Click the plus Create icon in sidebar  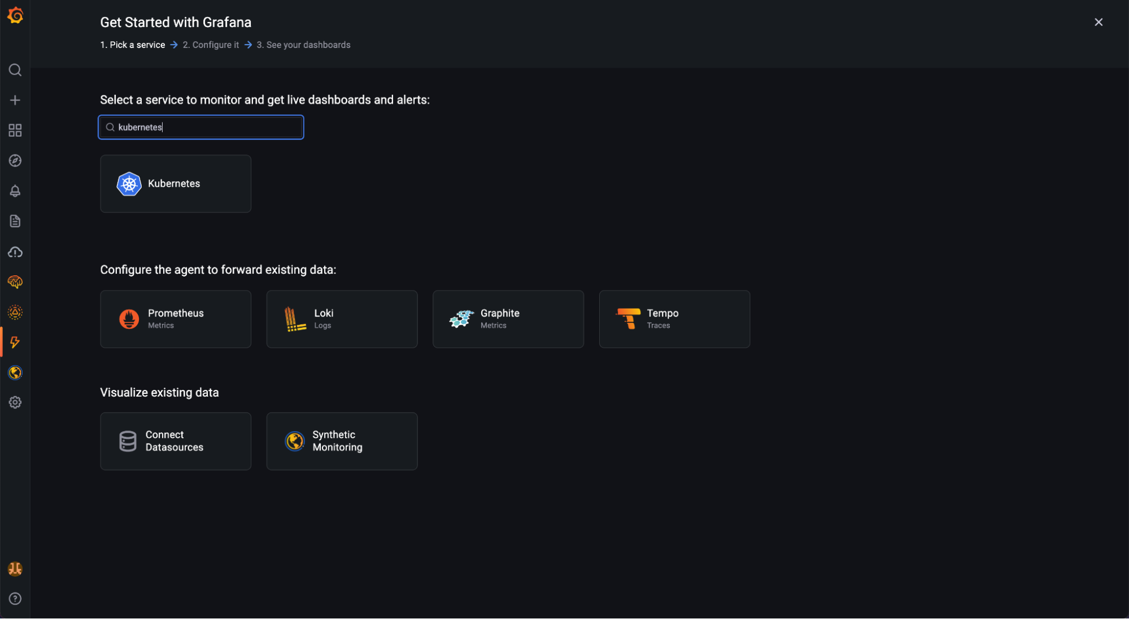(15, 100)
